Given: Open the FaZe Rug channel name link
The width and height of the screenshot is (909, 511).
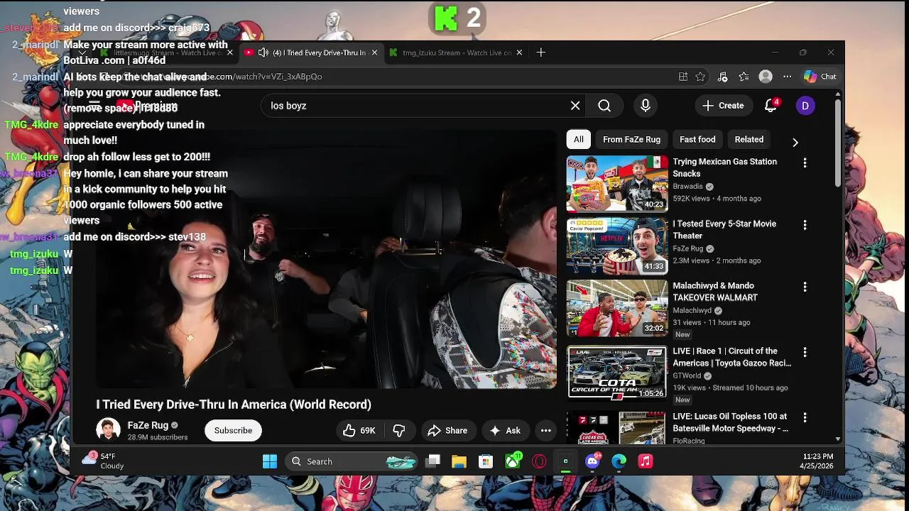Looking at the screenshot, I should pos(148,425).
